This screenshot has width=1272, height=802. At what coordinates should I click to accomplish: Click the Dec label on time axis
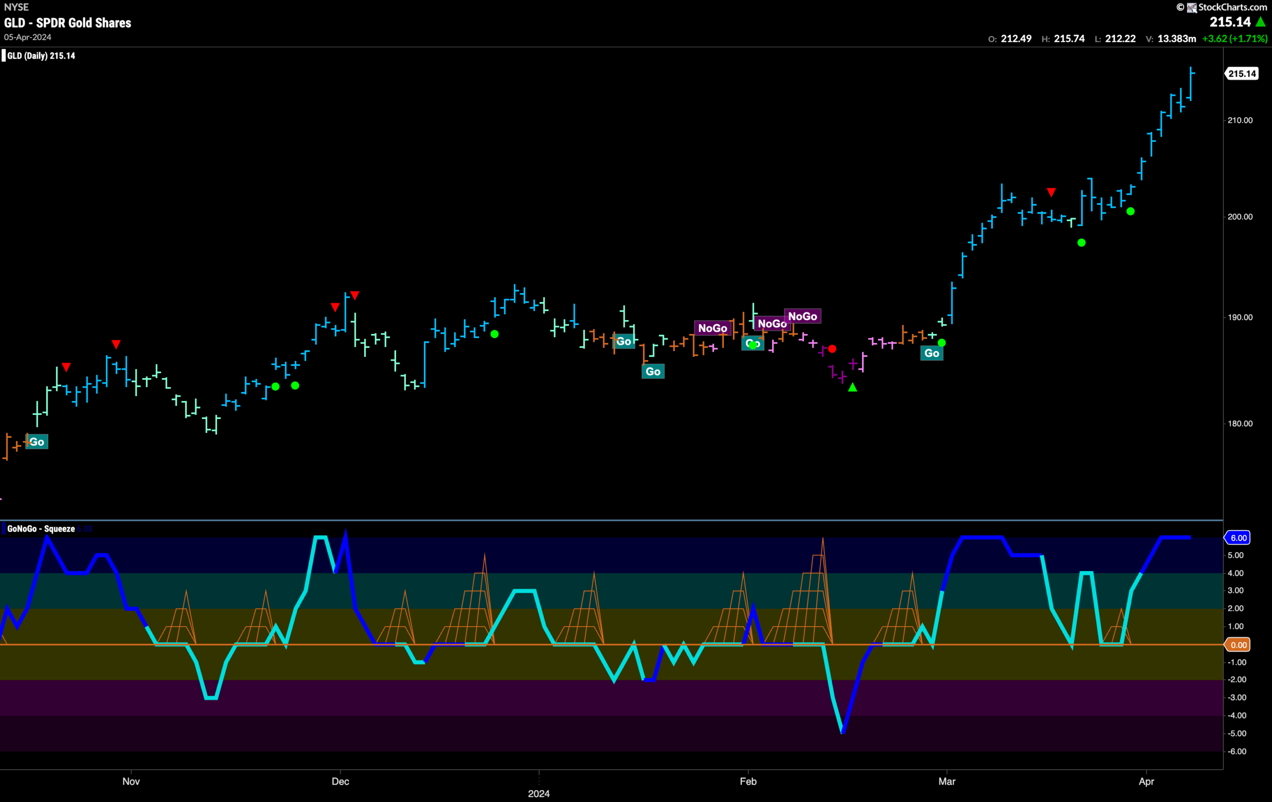pos(340,782)
